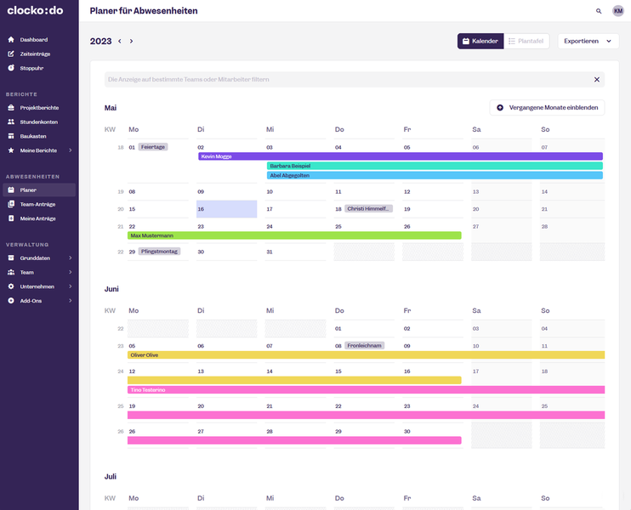Screen dimensions: 631x510
Task: Click the Juni month heading
Action: 111,289
